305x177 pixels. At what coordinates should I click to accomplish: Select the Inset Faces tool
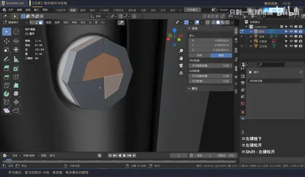coord(16,68)
